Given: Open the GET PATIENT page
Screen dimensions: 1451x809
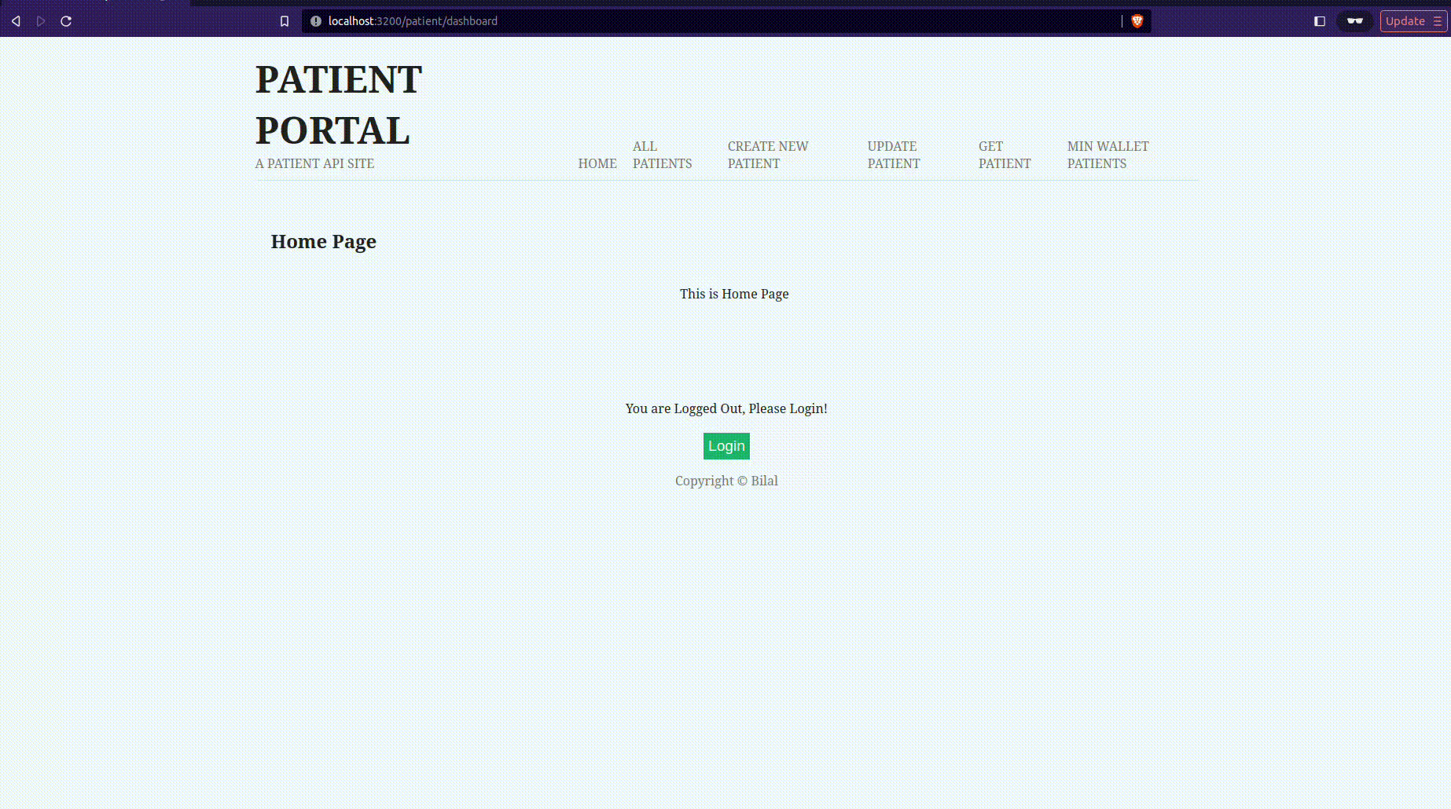Looking at the screenshot, I should pyautogui.click(x=1005, y=155).
